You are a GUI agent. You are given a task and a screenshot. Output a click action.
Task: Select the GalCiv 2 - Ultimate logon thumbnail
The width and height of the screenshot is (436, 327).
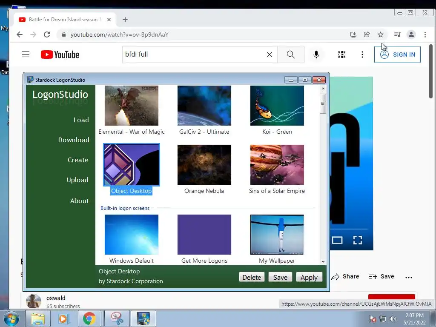(x=204, y=106)
